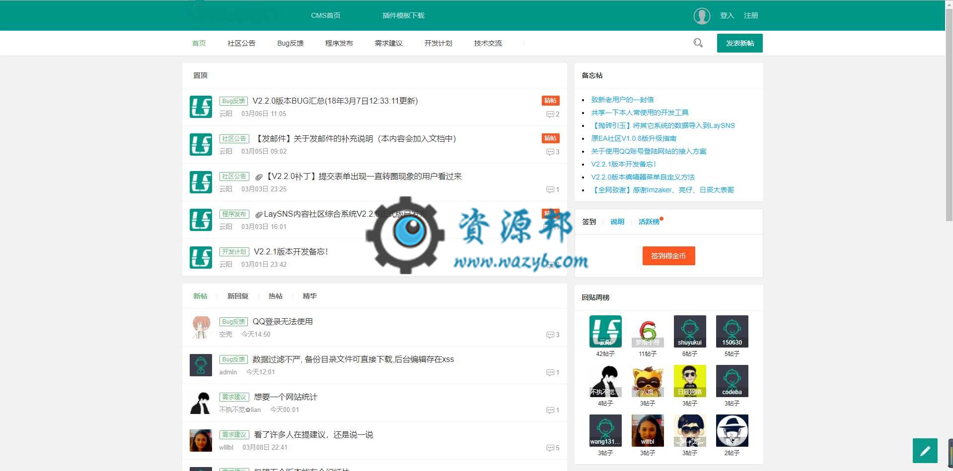The height and width of the screenshot is (471, 953).
Task: Click admin's avatar beside 数据过滤不严 post
Action: point(201,365)
